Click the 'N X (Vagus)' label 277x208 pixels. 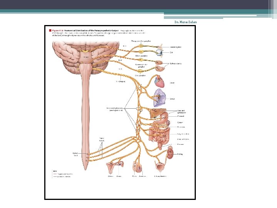coord(120,82)
